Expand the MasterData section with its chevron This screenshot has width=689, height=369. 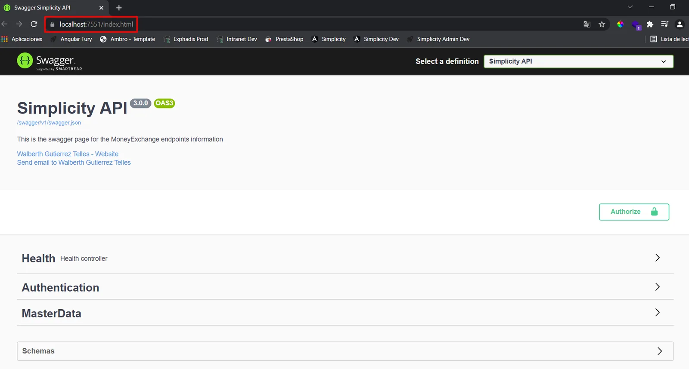pyautogui.click(x=658, y=312)
